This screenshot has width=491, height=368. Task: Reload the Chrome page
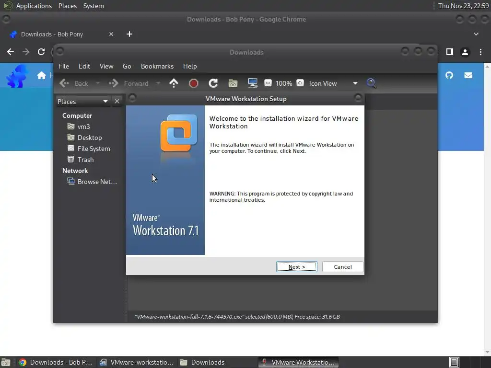point(41,52)
